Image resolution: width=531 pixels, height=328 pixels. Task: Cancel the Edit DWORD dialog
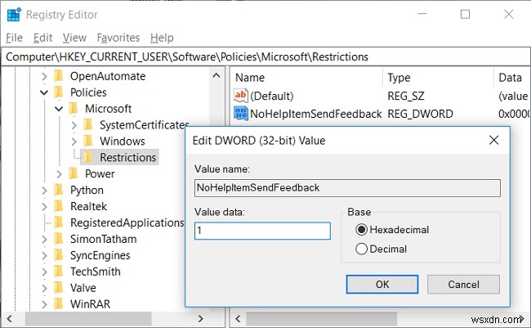point(463,285)
